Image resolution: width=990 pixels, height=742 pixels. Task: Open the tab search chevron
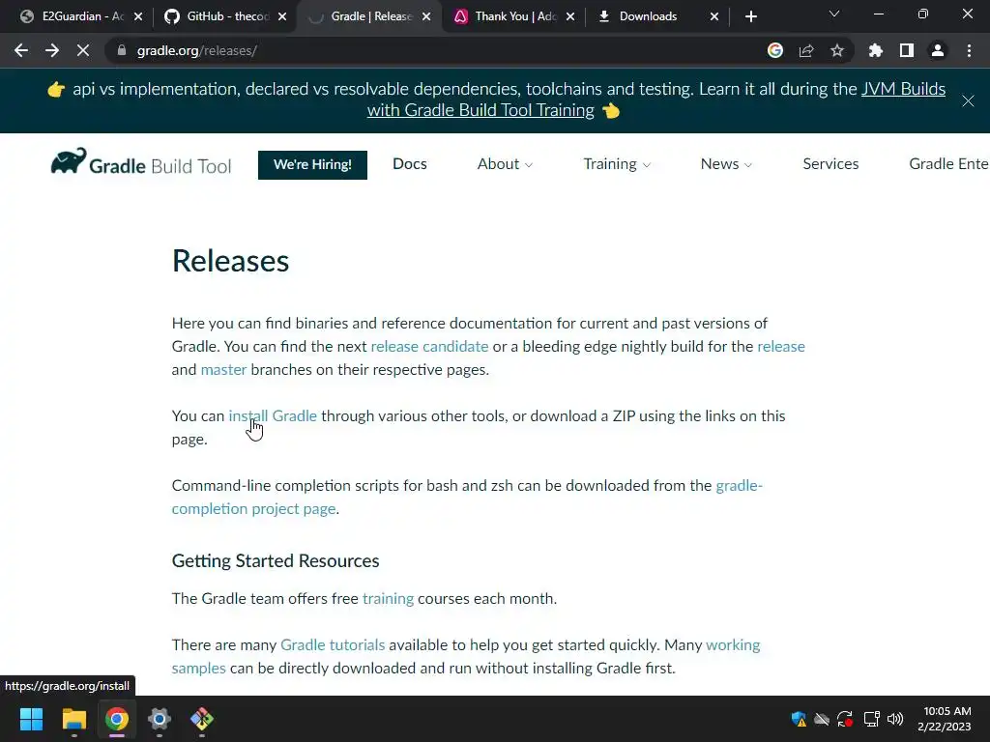[x=834, y=14]
